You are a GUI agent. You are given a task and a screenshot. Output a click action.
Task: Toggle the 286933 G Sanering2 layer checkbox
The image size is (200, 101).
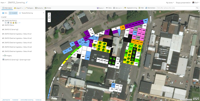3,29
